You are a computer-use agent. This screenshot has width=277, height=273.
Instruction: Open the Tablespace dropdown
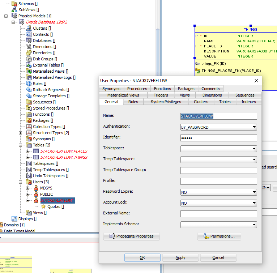[254, 149]
